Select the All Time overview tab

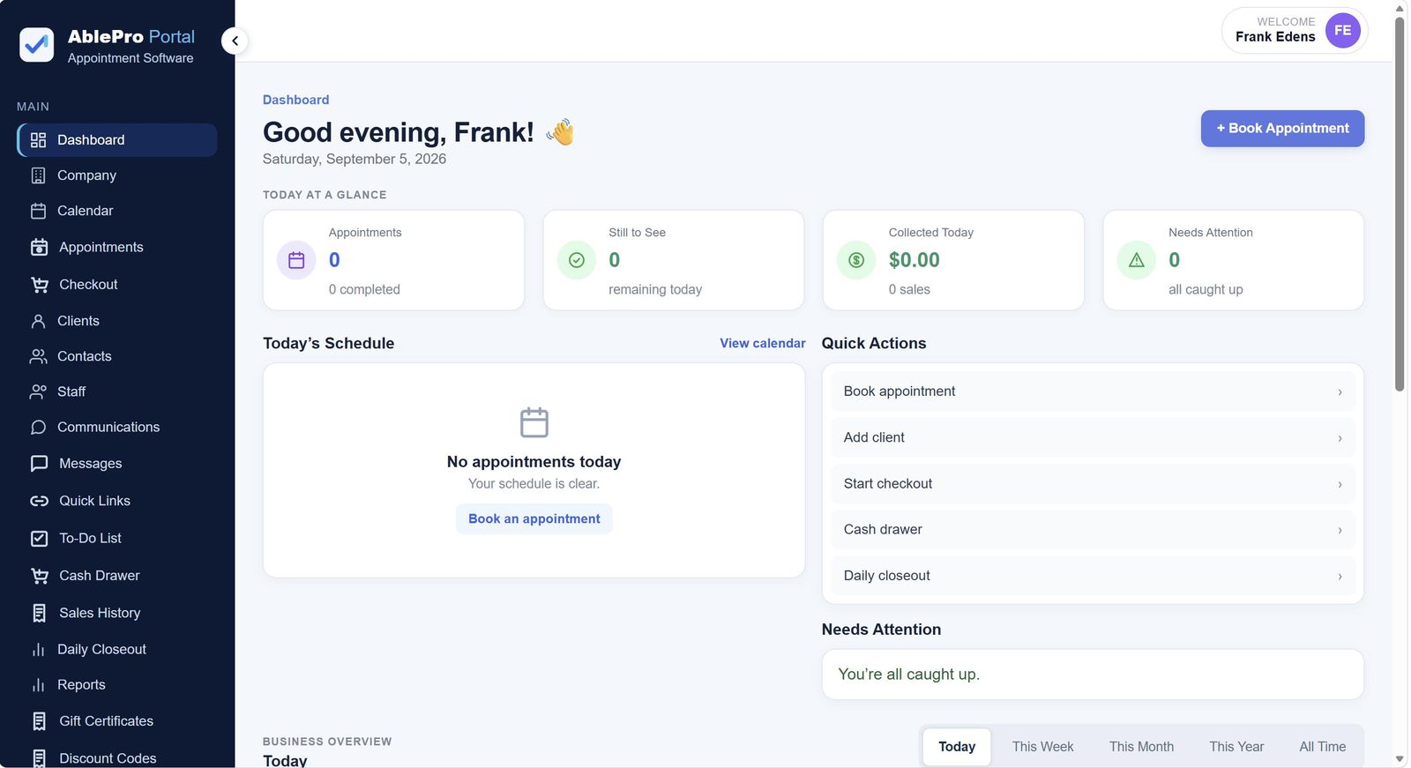[x=1322, y=747]
